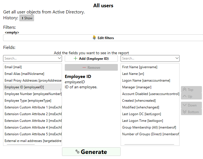Expand the available fields search dropdown arrow
Screen dimensions: 203x159
click(x=59, y=58)
